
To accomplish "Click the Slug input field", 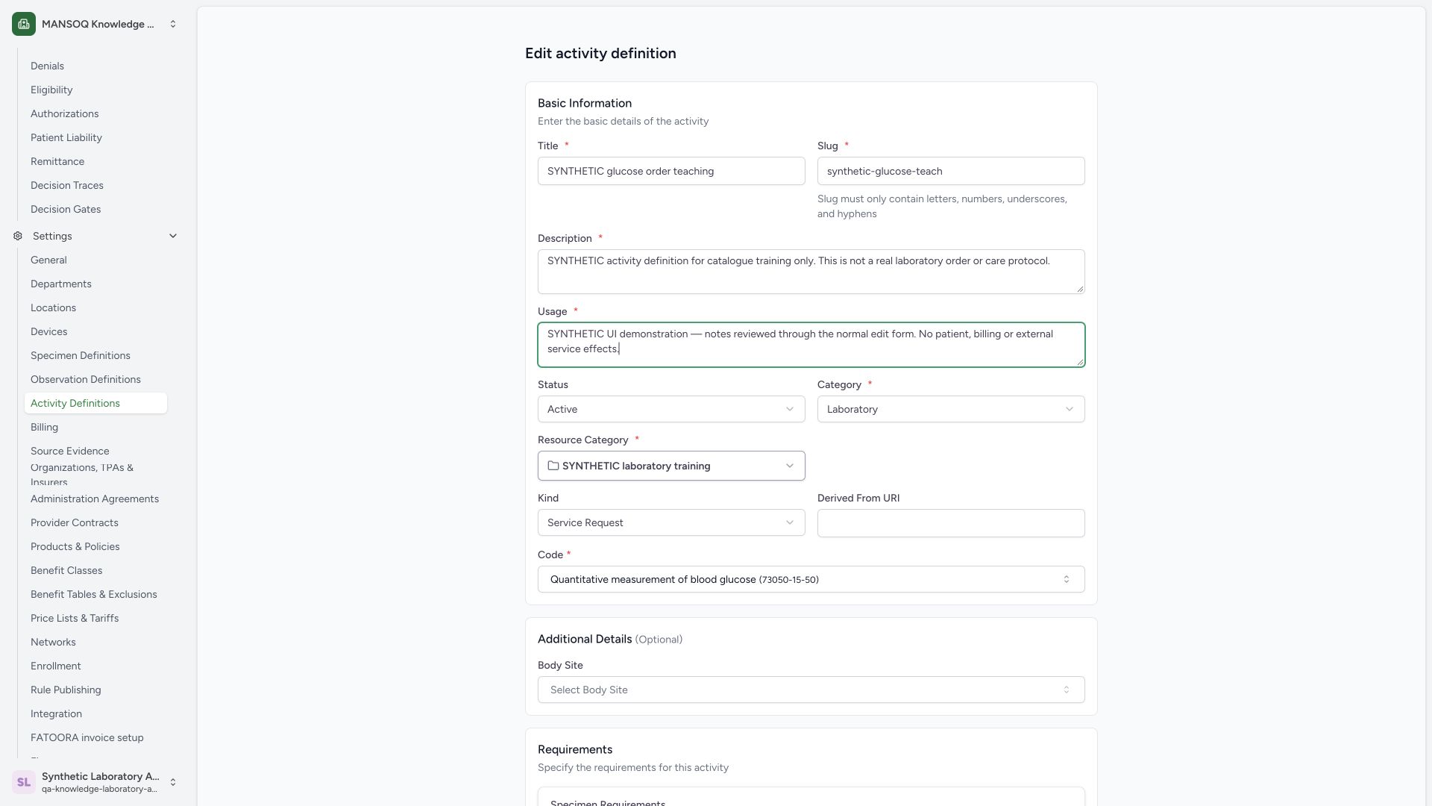I will (x=951, y=171).
